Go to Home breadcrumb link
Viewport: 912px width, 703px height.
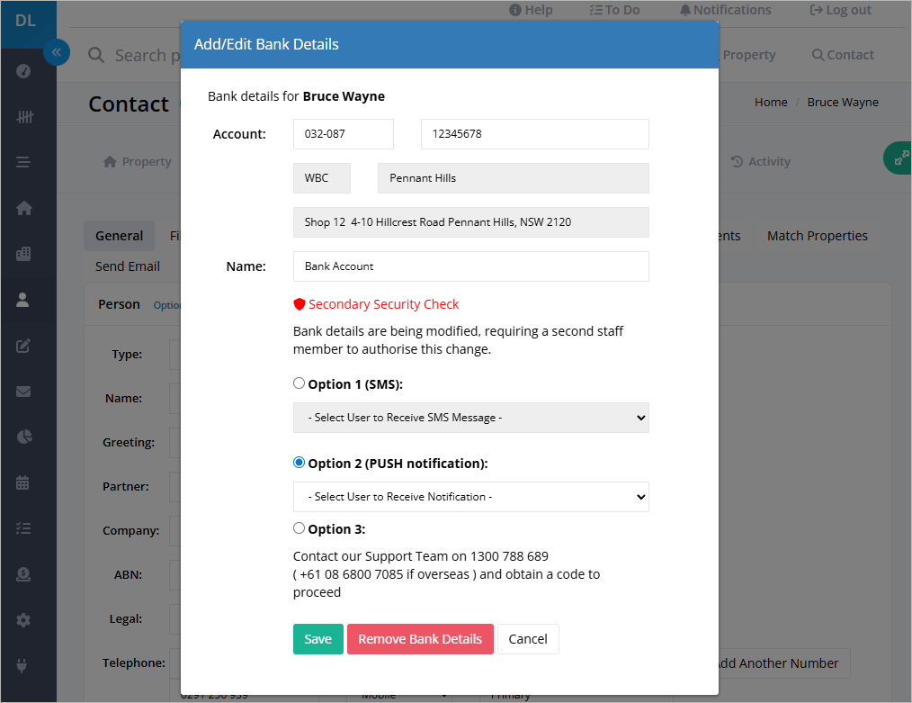[771, 103]
